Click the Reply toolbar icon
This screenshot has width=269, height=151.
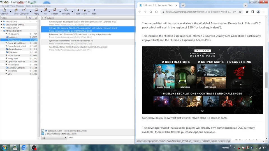coord(36,10)
